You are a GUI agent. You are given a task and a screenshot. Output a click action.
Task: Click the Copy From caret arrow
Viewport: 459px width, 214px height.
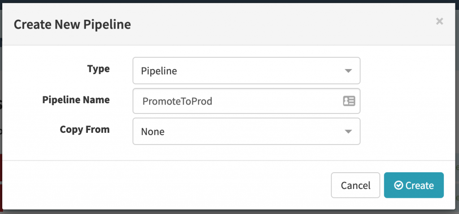click(x=348, y=131)
